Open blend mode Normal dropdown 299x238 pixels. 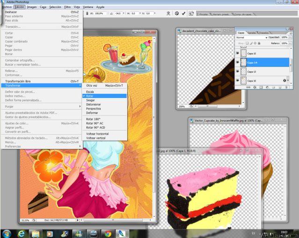(251, 37)
